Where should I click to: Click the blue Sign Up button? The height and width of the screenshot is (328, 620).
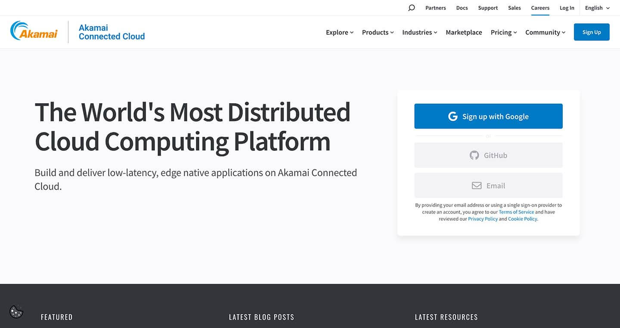[x=592, y=32]
